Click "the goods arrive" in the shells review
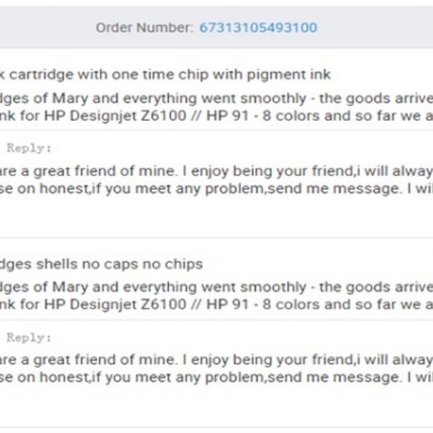Viewport: 433px width, 433px height. pyautogui.click(x=376, y=287)
